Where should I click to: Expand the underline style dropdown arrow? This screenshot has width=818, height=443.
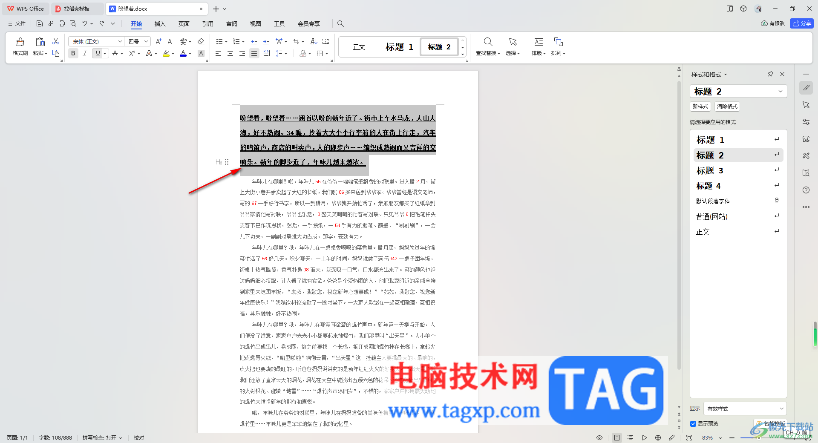pyautogui.click(x=105, y=53)
